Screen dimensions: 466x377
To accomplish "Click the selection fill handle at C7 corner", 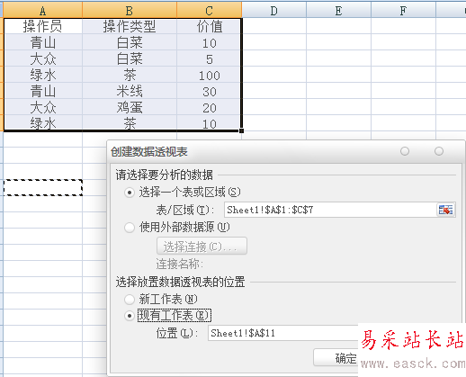I will [241, 130].
